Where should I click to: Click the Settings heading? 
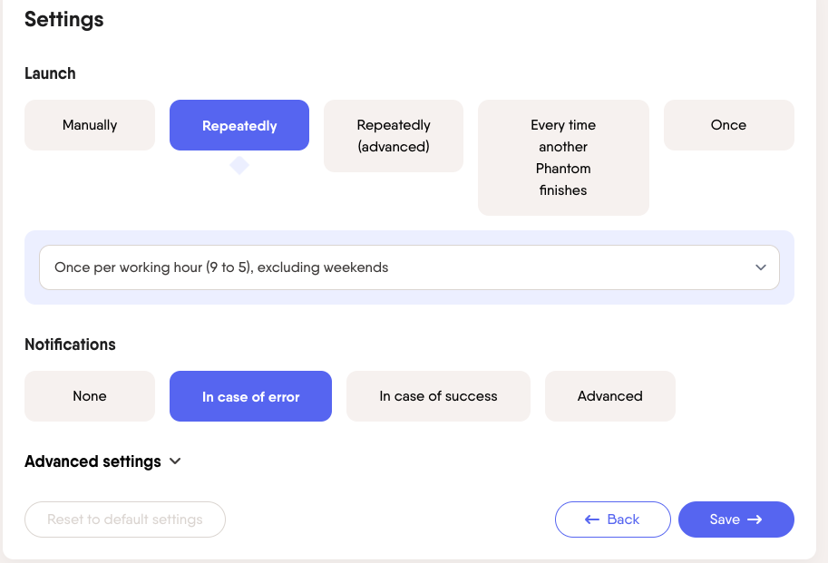tap(63, 19)
